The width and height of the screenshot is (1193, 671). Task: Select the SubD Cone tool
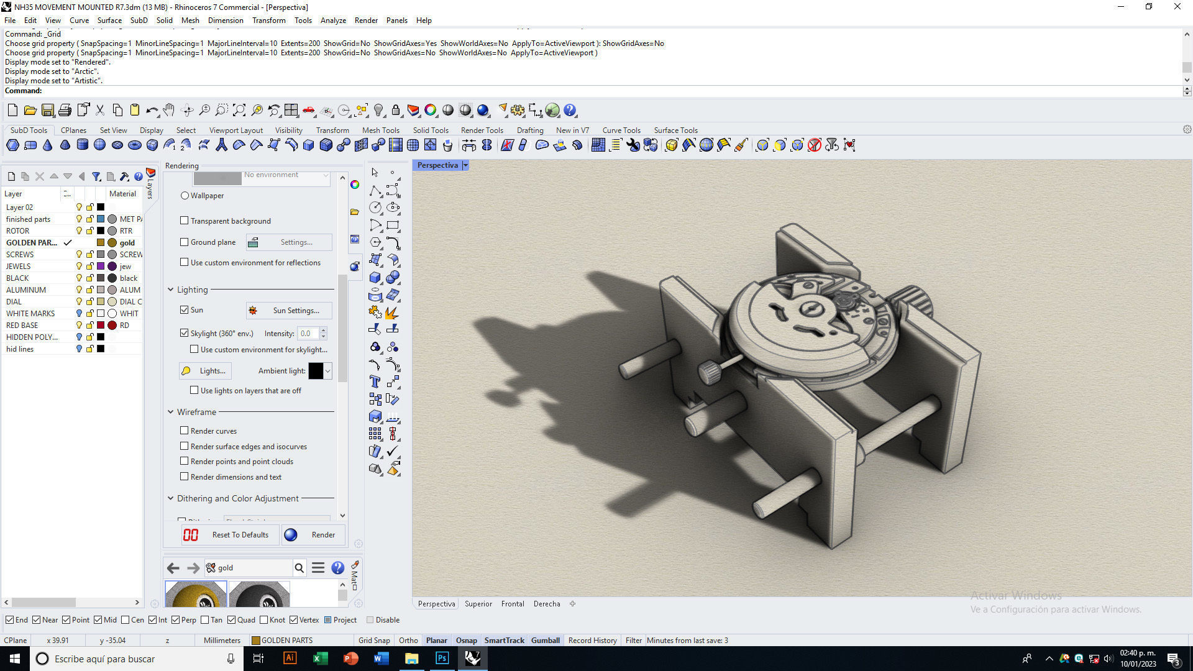point(47,145)
